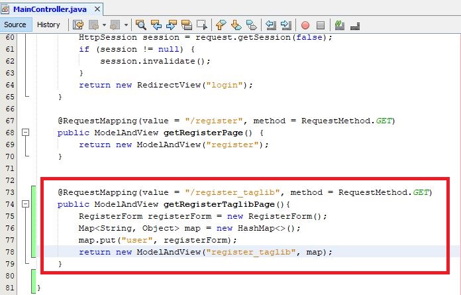Collapse the getRegisterPage method fold
This screenshot has height=295, width=461.
(26, 133)
